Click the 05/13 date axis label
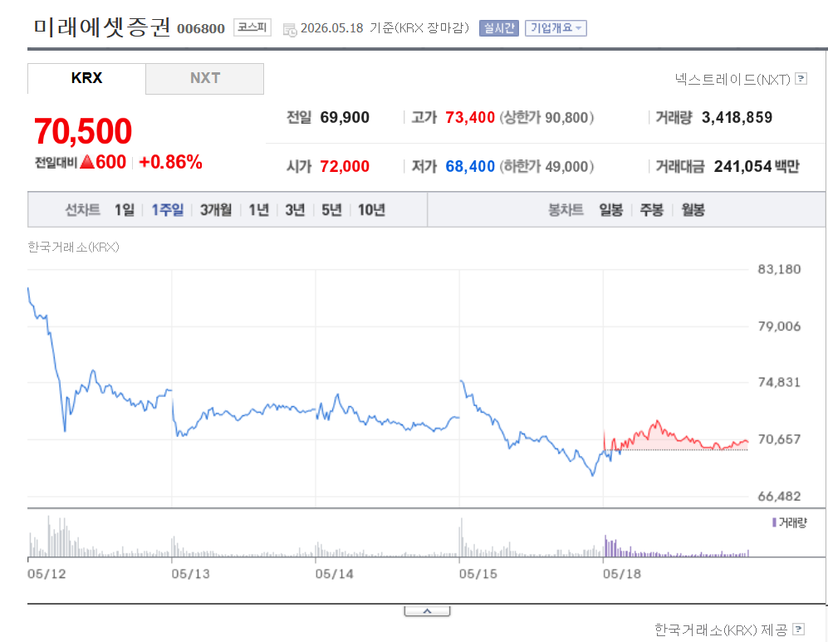 191,574
